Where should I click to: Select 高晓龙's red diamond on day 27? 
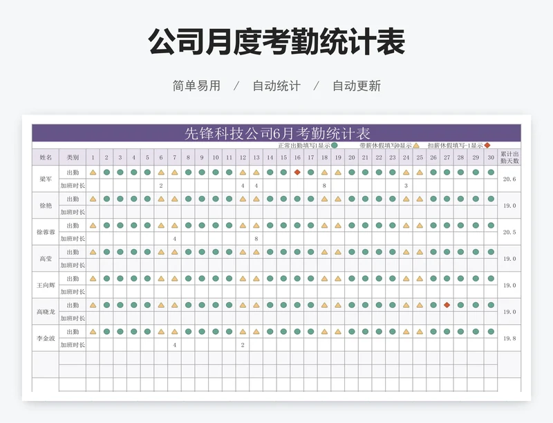tap(447, 305)
